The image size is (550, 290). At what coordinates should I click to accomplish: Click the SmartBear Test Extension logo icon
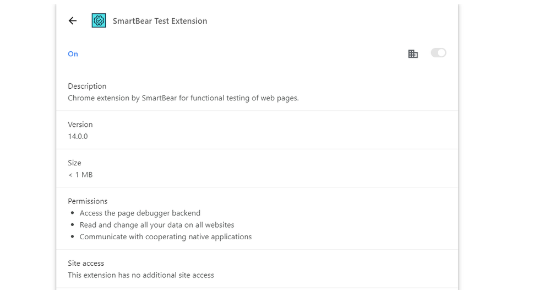point(99,21)
